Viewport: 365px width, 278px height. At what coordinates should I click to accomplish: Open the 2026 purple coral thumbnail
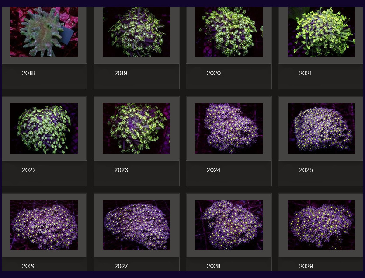click(44, 225)
